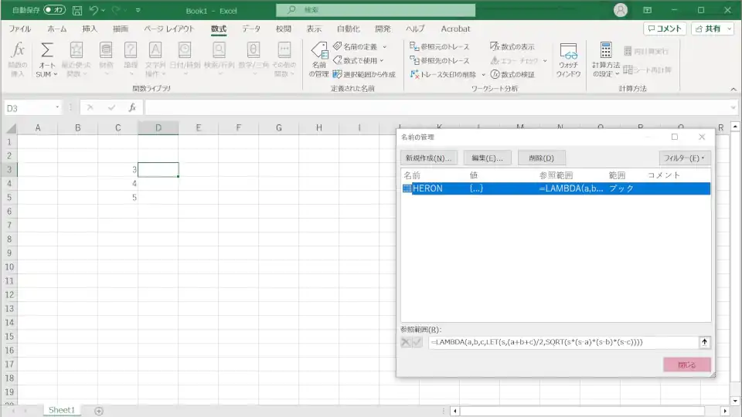The image size is (742, 417).
Task: Open the Financial functions icon
Action: click(x=106, y=50)
